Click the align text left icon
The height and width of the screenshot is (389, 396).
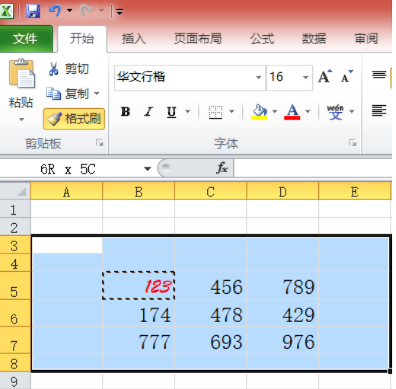[379, 110]
